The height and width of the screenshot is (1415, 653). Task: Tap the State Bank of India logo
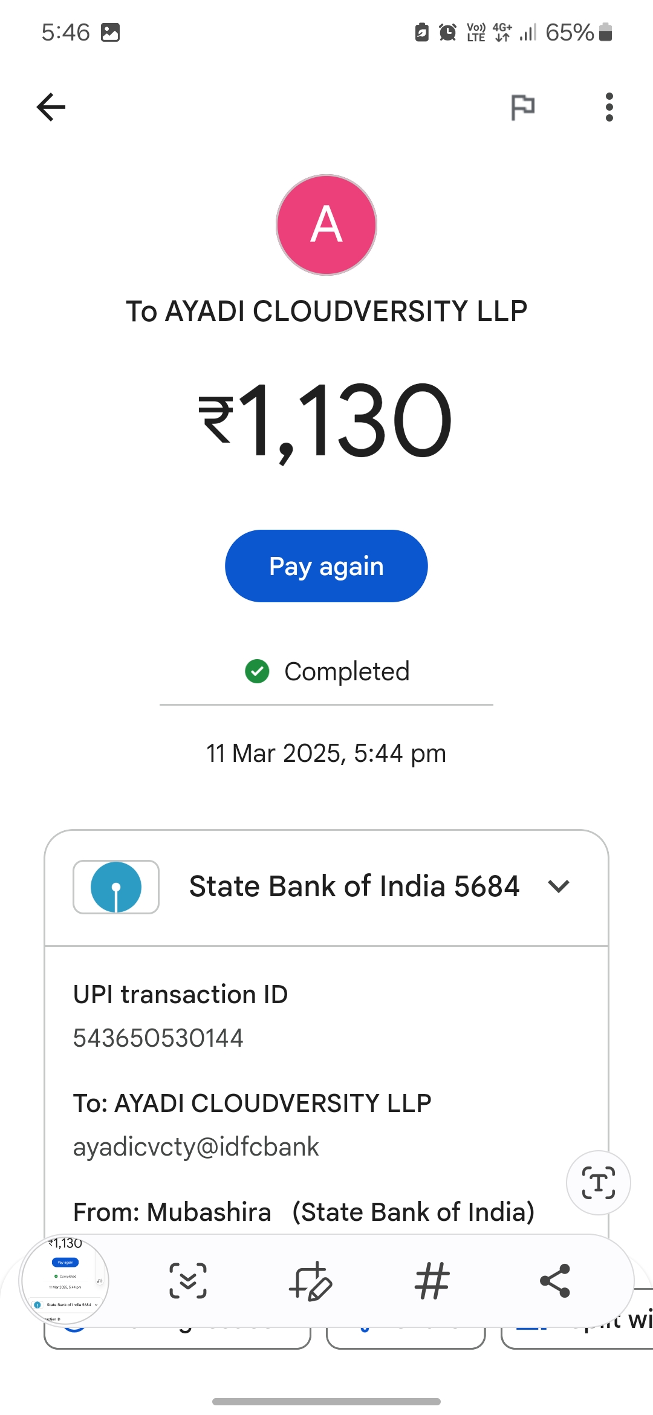pyautogui.click(x=116, y=887)
